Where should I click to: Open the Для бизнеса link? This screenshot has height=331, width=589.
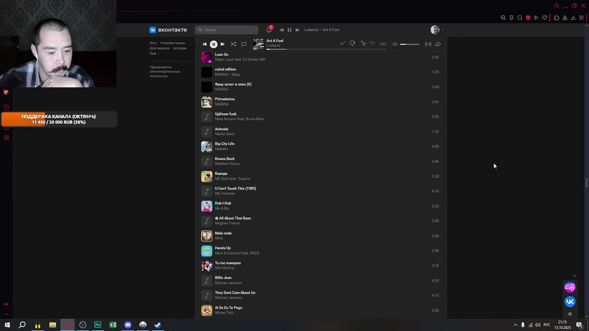point(160,48)
